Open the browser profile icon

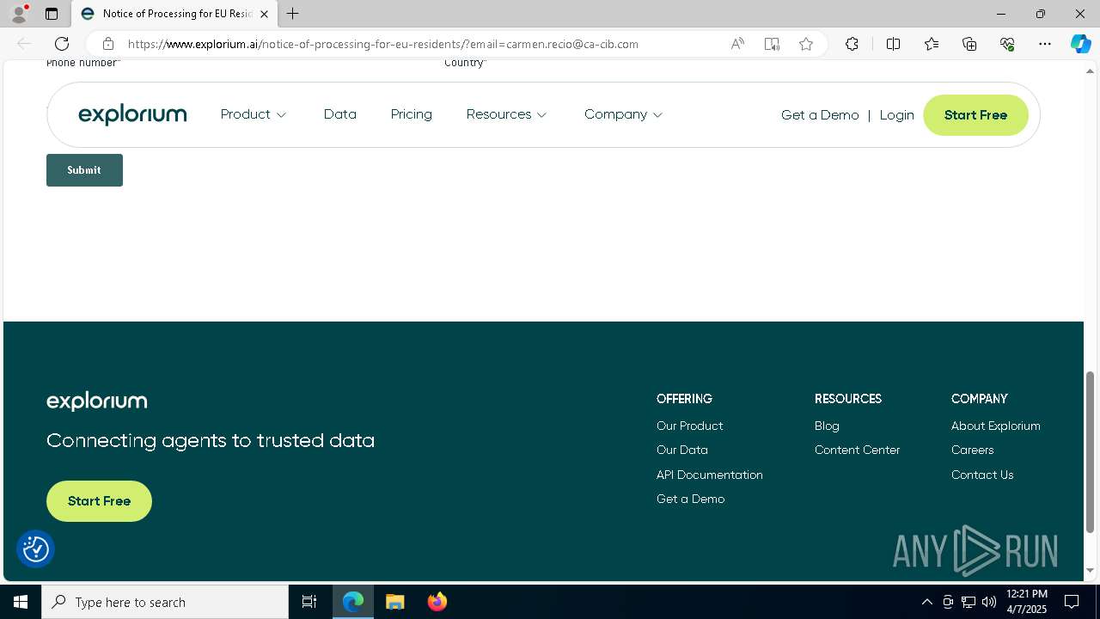tap(19, 14)
